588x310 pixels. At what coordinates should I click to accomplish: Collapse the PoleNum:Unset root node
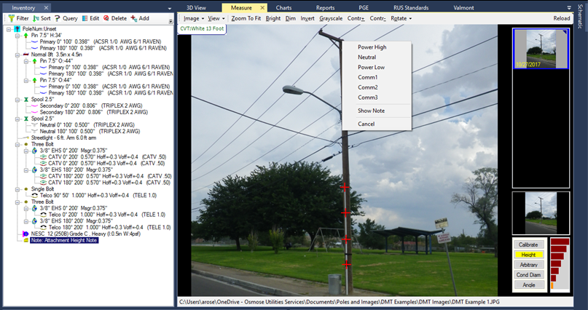point(9,29)
